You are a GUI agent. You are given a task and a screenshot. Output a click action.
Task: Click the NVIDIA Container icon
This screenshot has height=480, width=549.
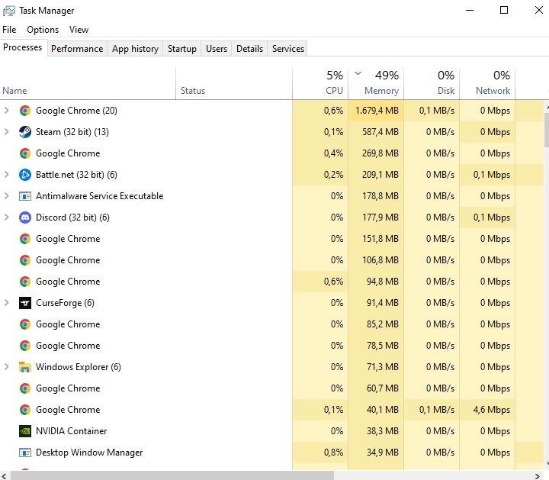tap(25, 431)
